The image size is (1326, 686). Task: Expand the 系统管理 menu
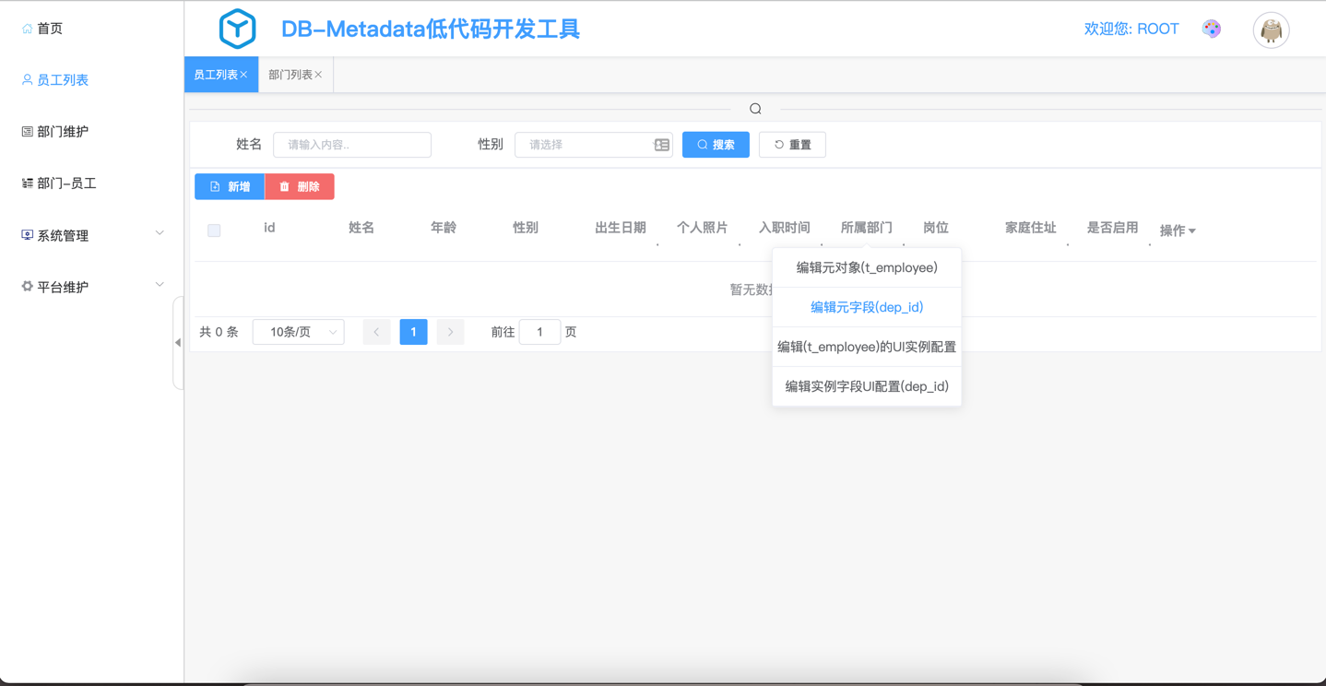click(160, 234)
